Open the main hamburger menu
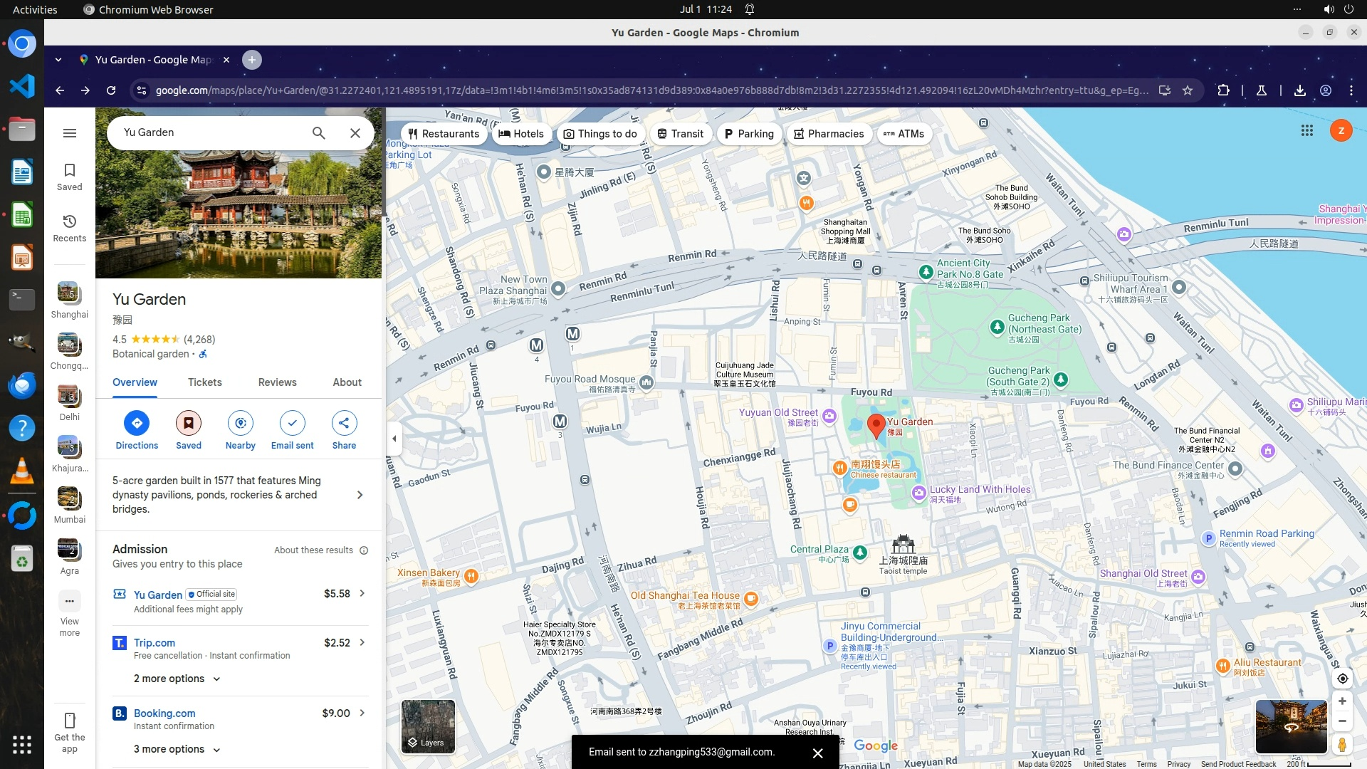Image resolution: width=1367 pixels, height=769 pixels. tap(70, 133)
